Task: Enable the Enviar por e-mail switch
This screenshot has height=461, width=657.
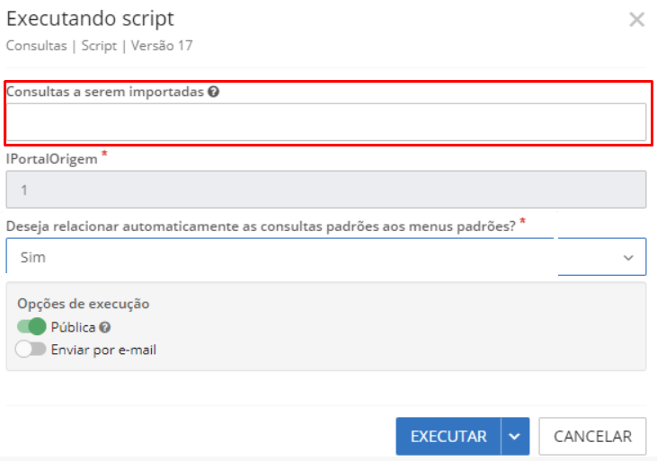Action: tap(31, 349)
